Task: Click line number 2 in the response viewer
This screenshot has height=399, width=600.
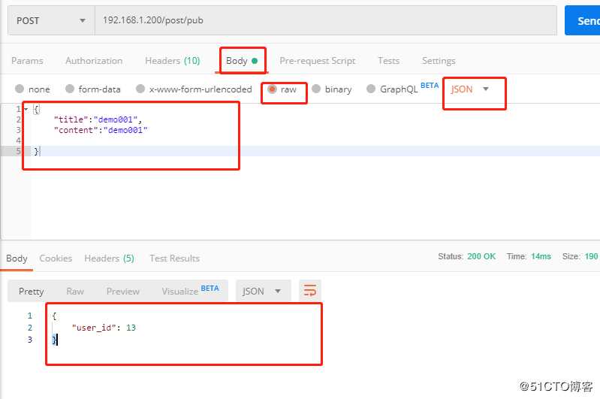Action: 30,328
